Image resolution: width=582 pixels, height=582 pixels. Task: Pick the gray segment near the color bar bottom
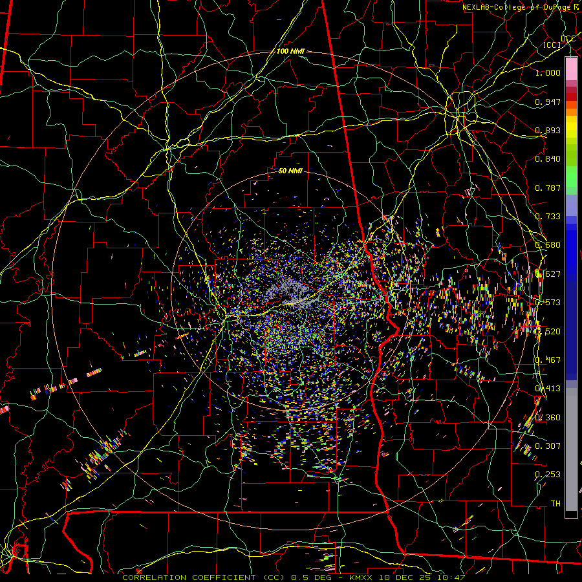[x=571, y=449]
